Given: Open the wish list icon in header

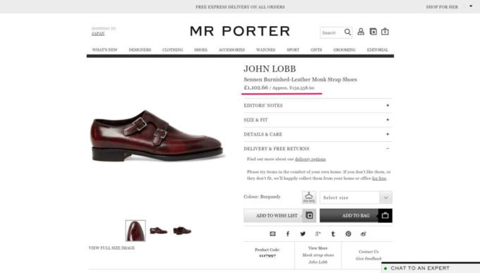Looking at the screenshot, I should [x=373, y=32].
